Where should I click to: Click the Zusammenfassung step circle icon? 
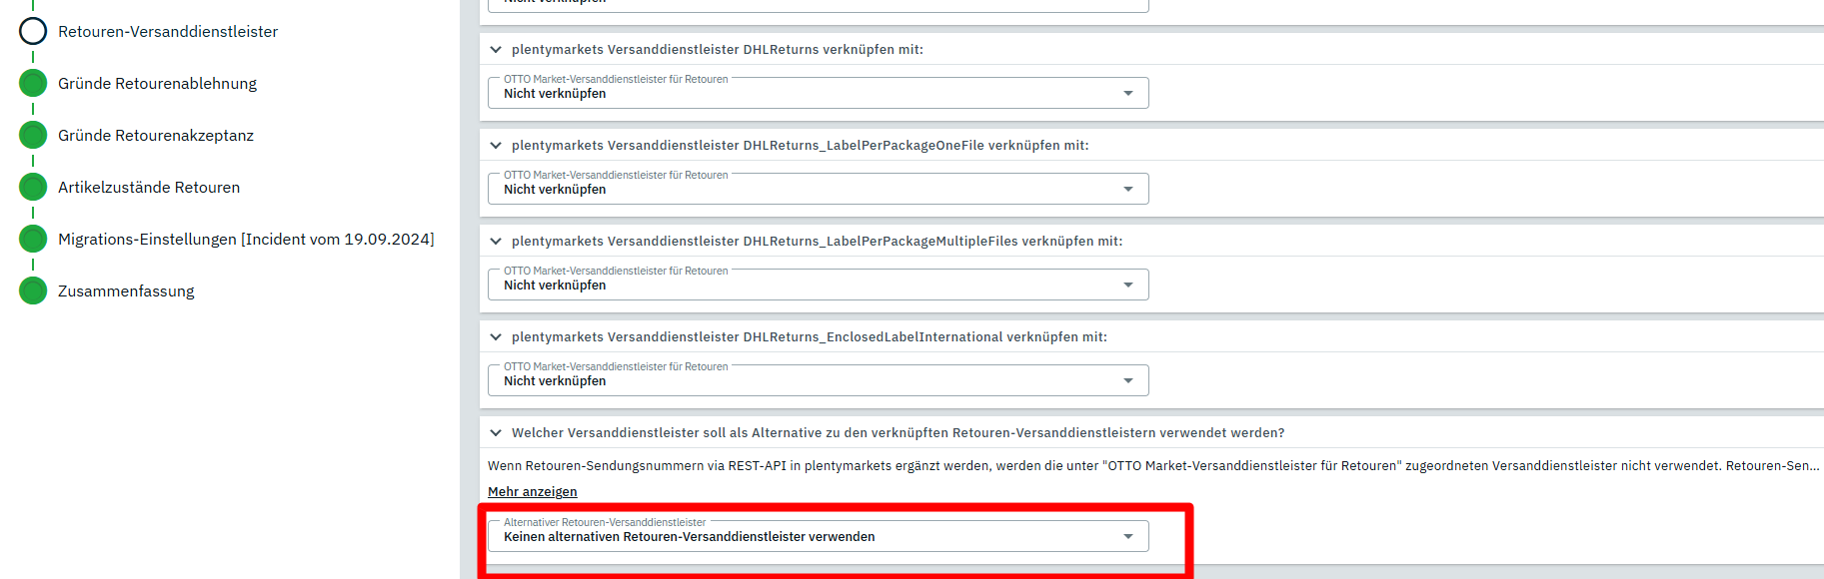coord(33,291)
